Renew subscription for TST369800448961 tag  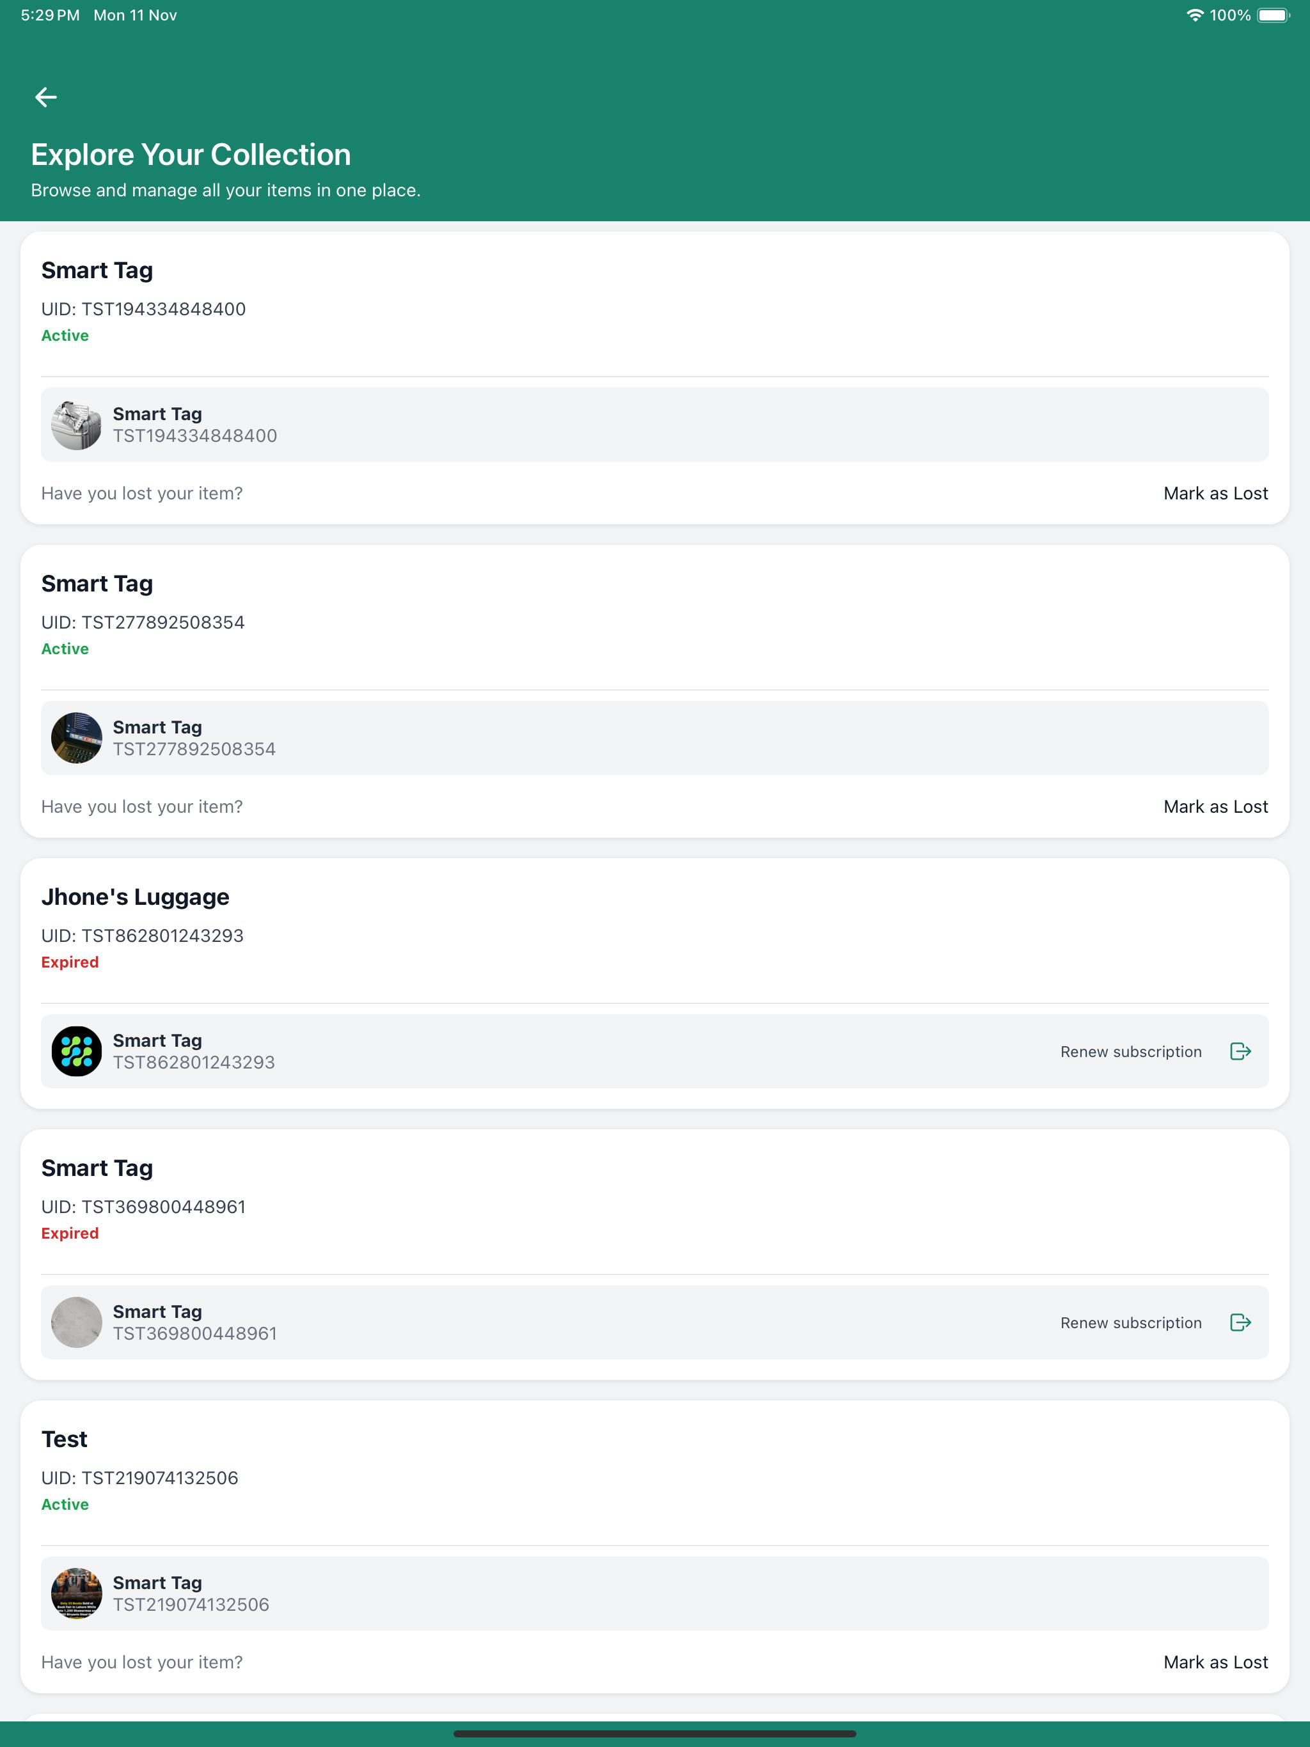pos(1131,1323)
